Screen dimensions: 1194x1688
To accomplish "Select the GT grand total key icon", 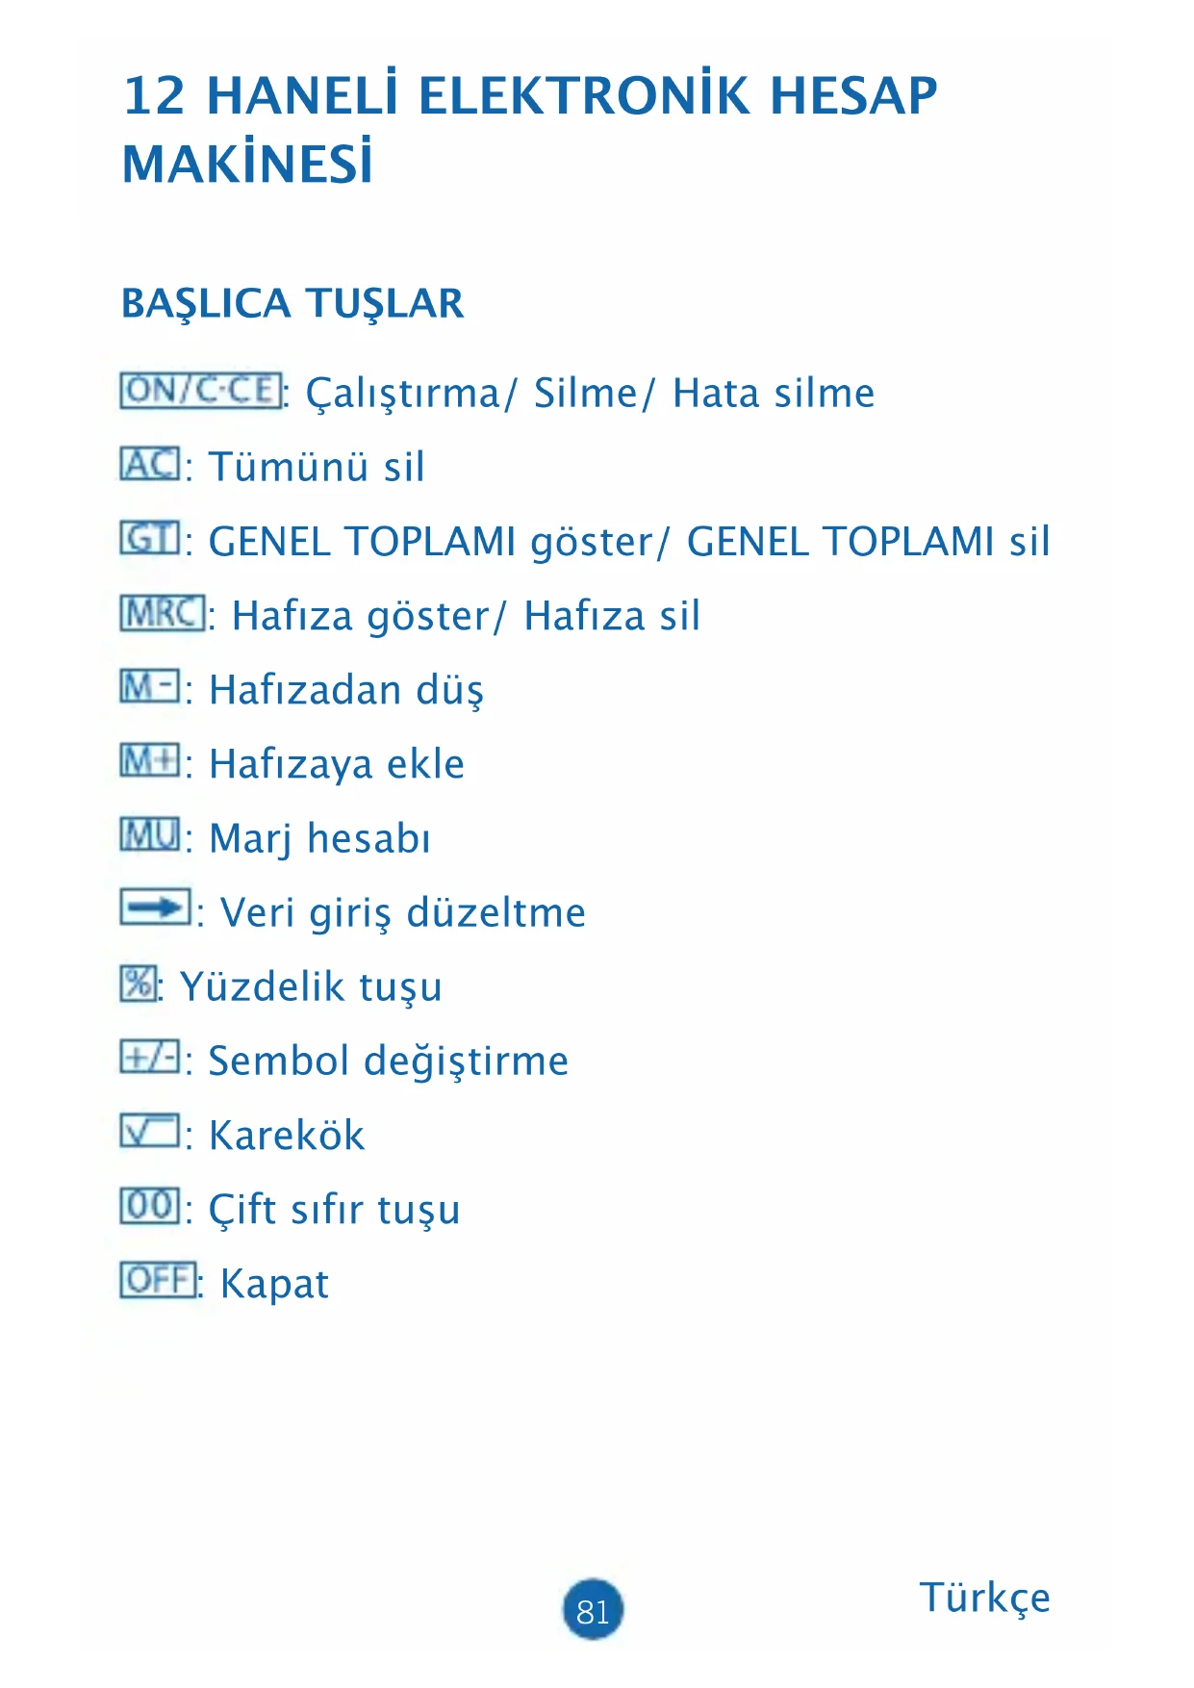I will coord(150,538).
